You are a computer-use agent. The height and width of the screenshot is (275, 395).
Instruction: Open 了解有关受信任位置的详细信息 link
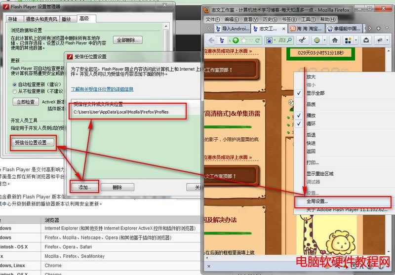pos(102,89)
